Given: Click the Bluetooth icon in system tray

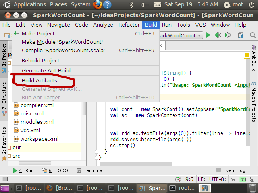Looking at the screenshot, I should (x=131, y=5).
